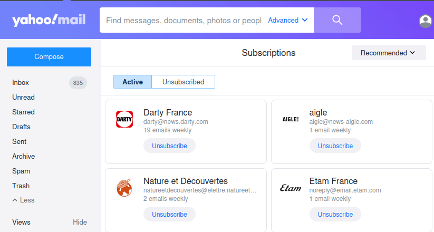This screenshot has width=434, height=232.
Task: Open the Inbox folder
Action: pos(21,83)
